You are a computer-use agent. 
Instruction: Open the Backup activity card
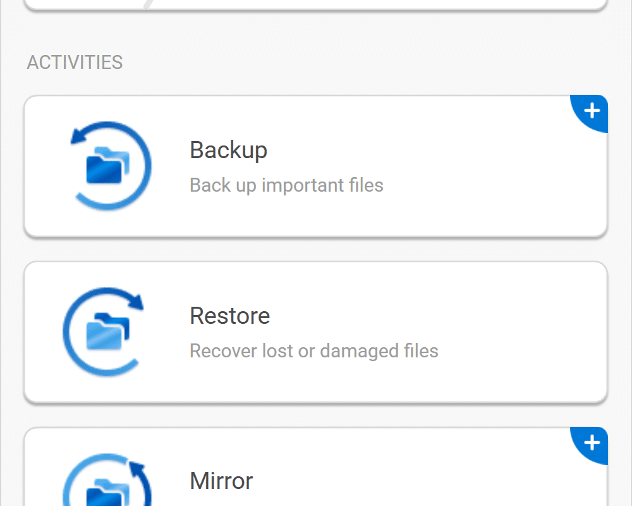click(315, 166)
